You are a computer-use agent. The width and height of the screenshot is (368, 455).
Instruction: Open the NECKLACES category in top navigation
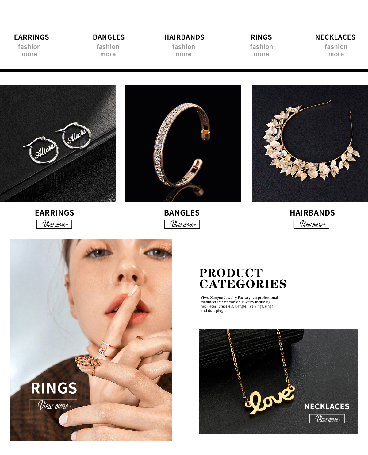[335, 37]
